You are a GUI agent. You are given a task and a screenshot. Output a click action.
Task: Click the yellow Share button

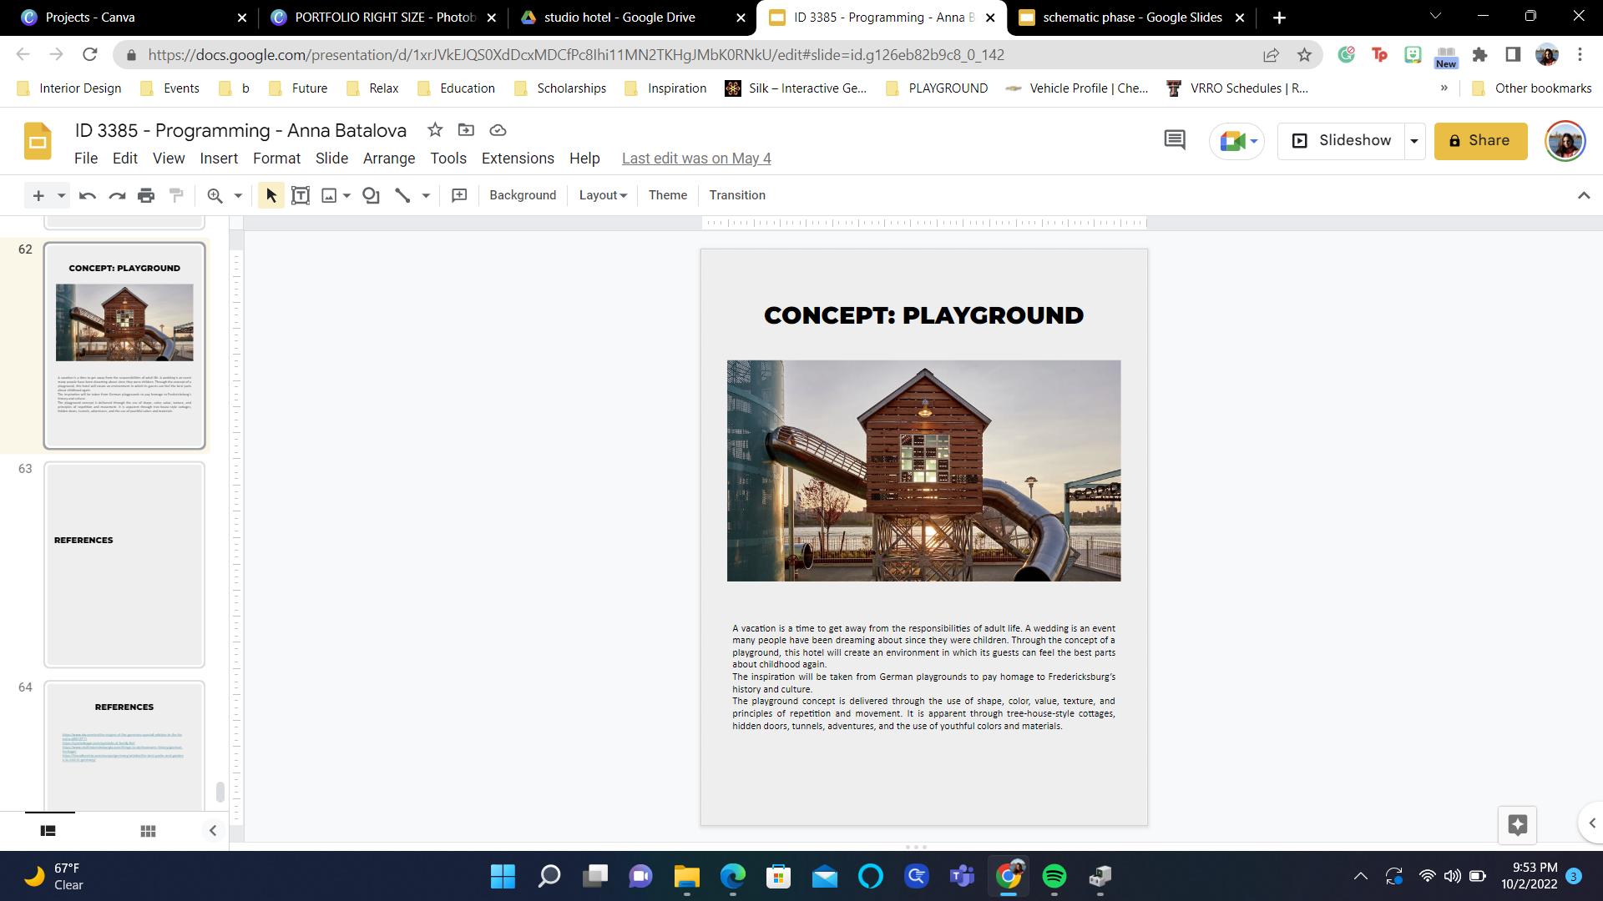(1480, 141)
